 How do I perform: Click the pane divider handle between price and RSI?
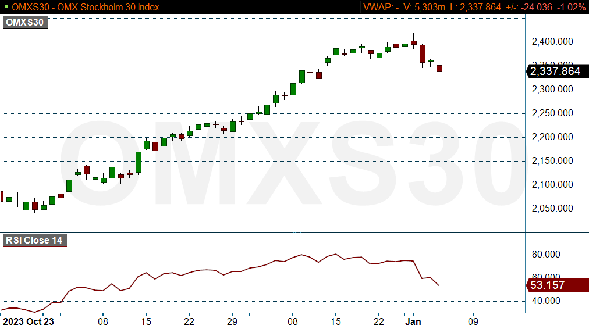tap(297, 232)
